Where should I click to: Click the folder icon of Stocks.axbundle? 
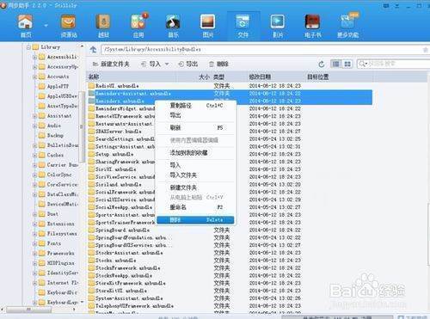click(91, 261)
